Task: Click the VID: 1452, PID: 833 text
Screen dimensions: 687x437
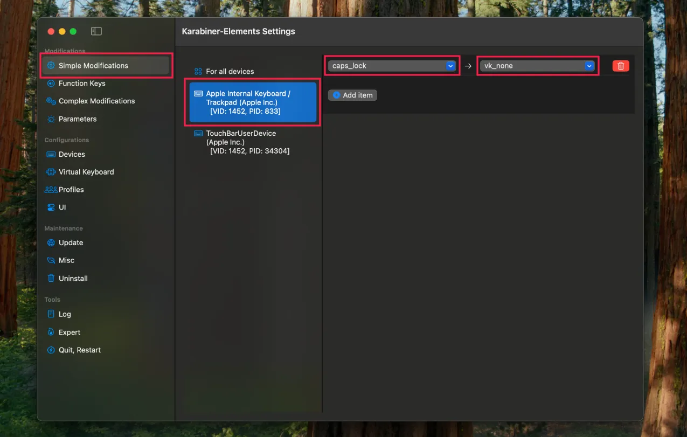Action: pyautogui.click(x=245, y=112)
